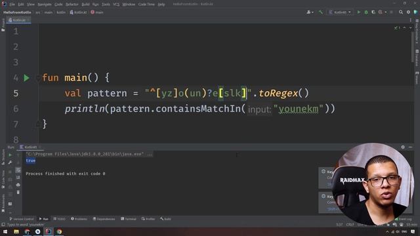Open the File menu
This screenshot has width=420, height=236.
tap(12, 5)
